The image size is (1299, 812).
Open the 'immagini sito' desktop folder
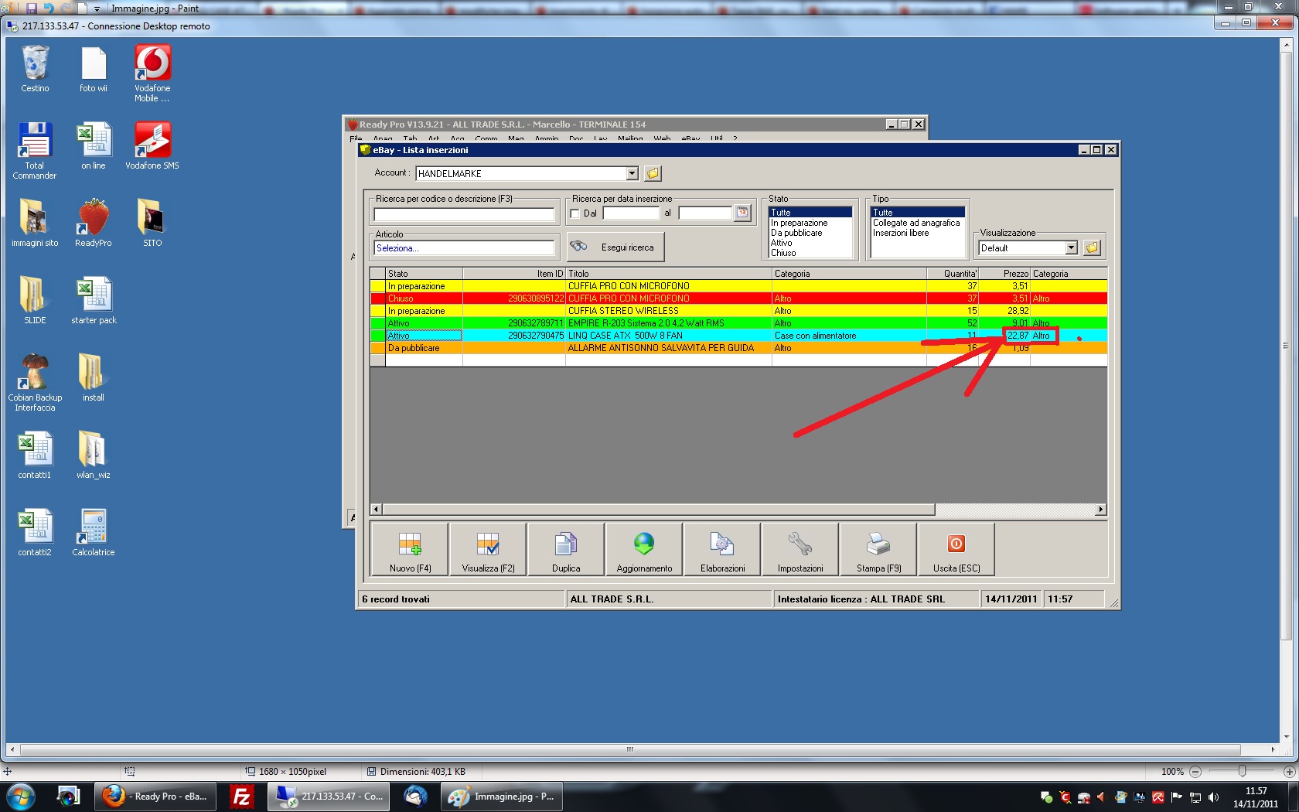(x=35, y=223)
